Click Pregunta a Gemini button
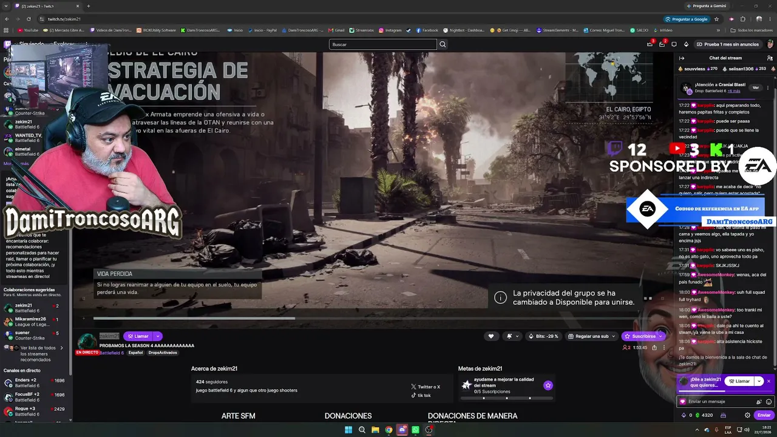The width and height of the screenshot is (777, 437). [706, 6]
